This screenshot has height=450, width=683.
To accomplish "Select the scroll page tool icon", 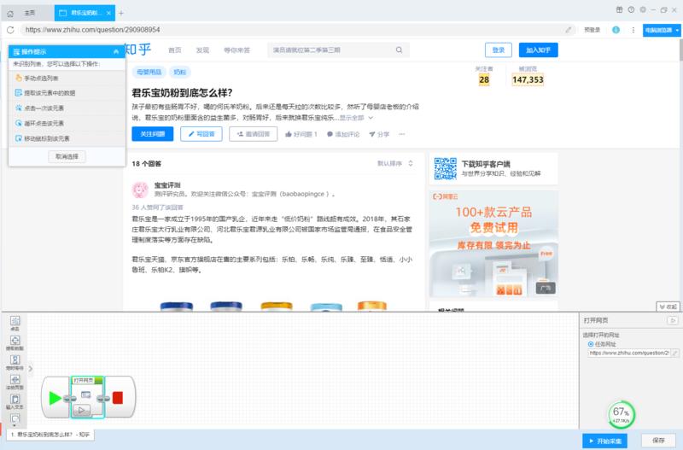I will coord(15,382).
